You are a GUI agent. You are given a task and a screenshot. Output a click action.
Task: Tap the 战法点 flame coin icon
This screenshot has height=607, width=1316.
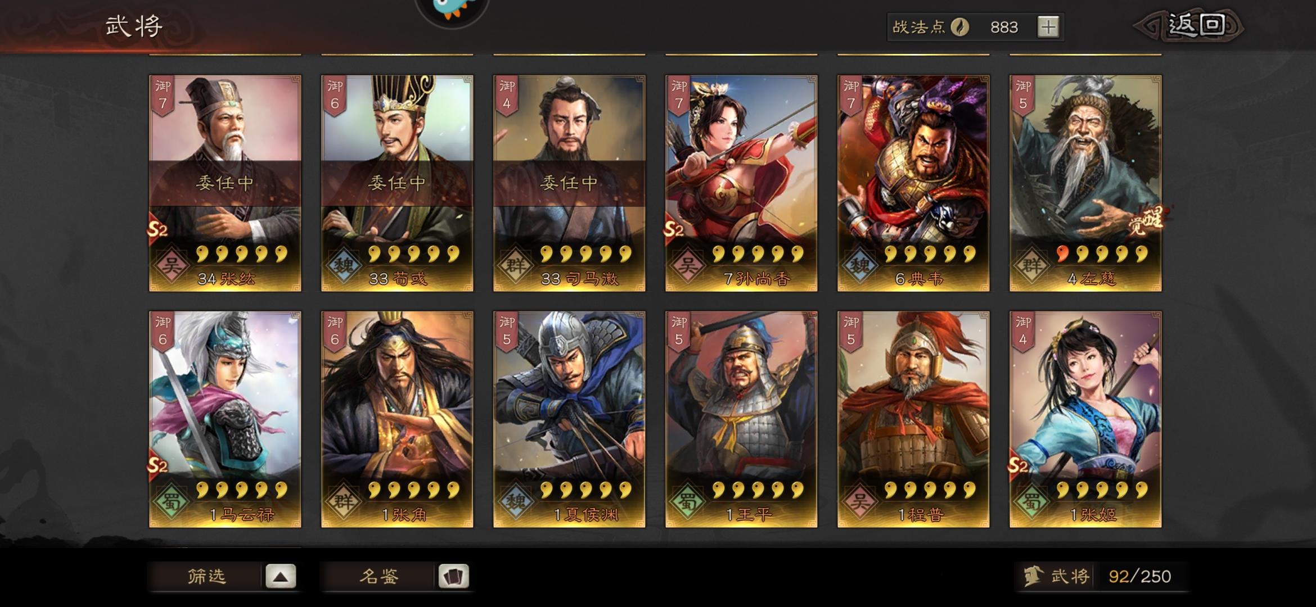point(960,27)
